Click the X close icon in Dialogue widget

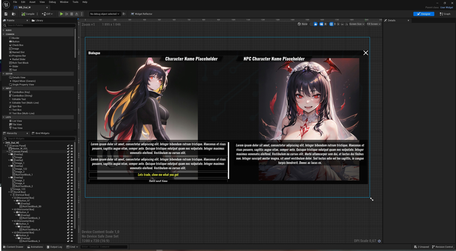click(366, 53)
